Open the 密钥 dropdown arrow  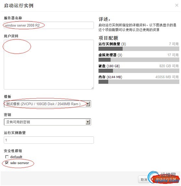(x=88, y=122)
